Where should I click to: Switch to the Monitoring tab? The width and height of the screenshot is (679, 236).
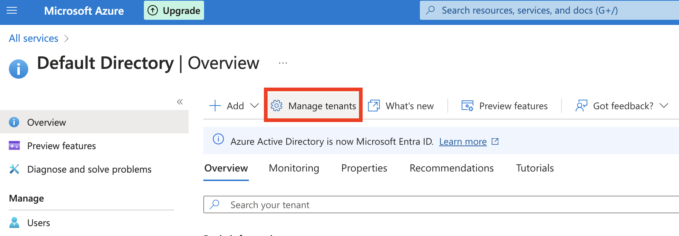[294, 168]
